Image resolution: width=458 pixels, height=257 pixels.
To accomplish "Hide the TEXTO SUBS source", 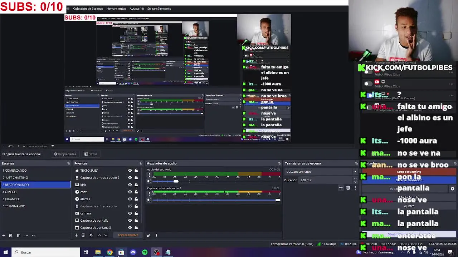I will (130, 171).
